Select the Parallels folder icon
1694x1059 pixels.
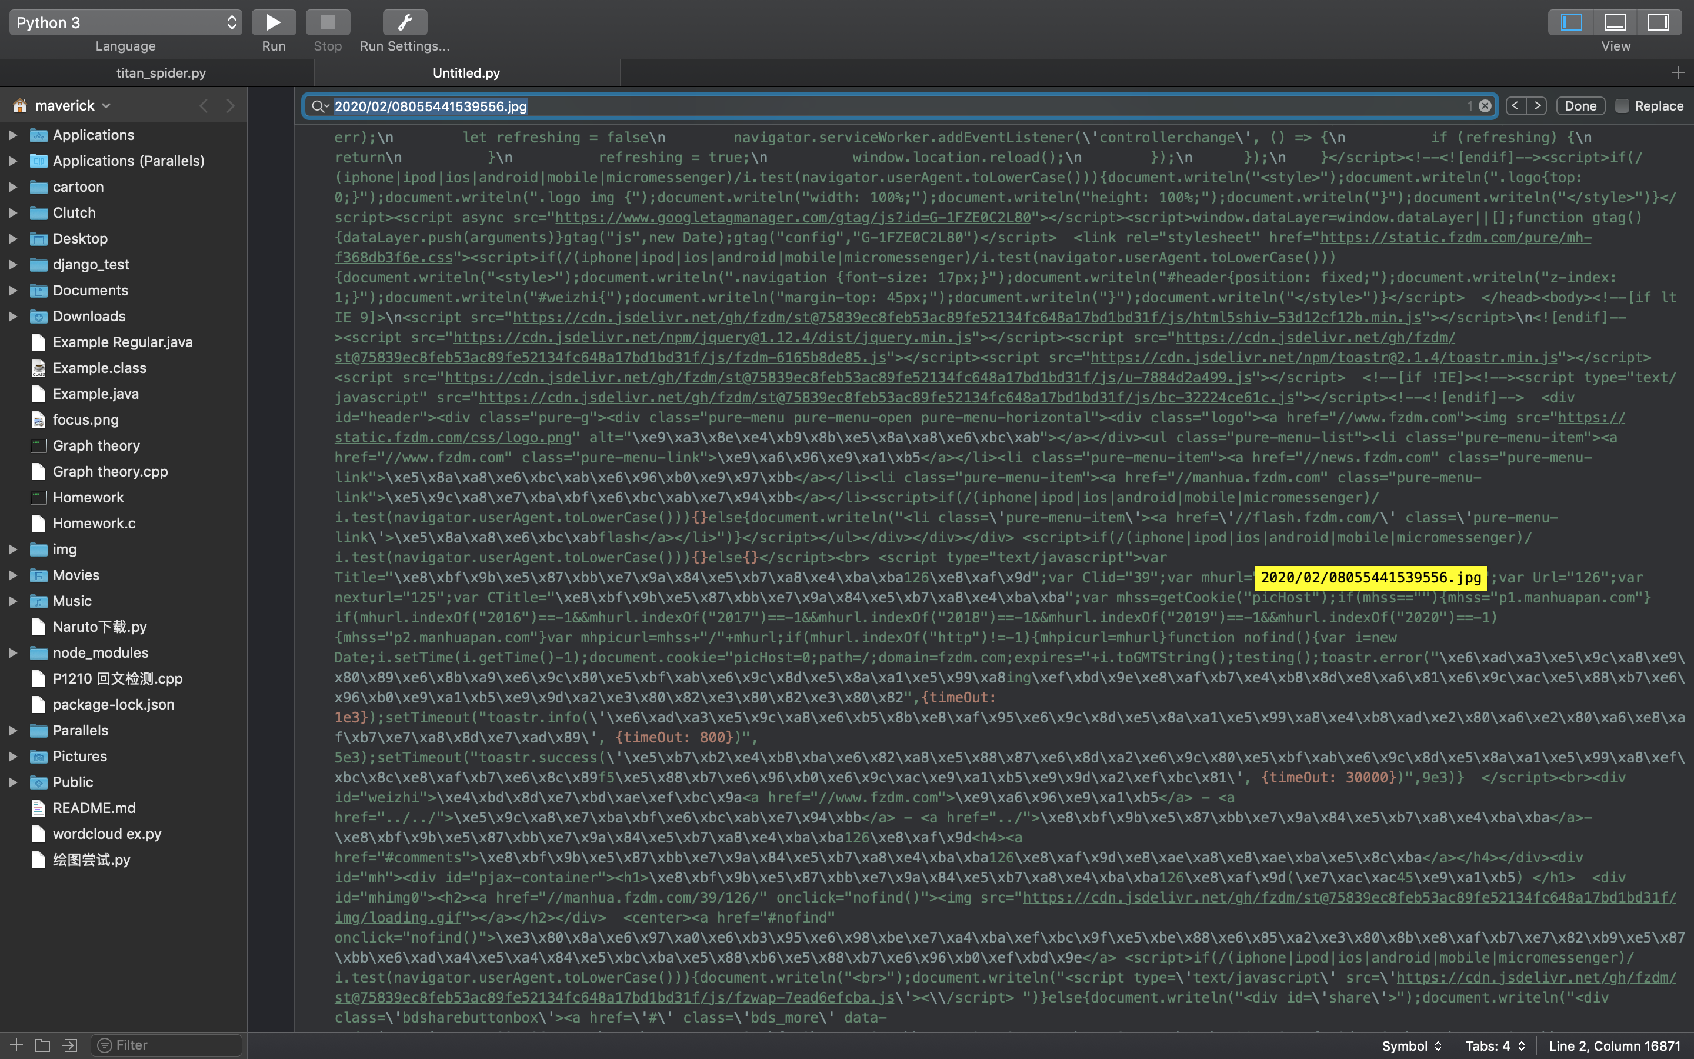point(39,731)
